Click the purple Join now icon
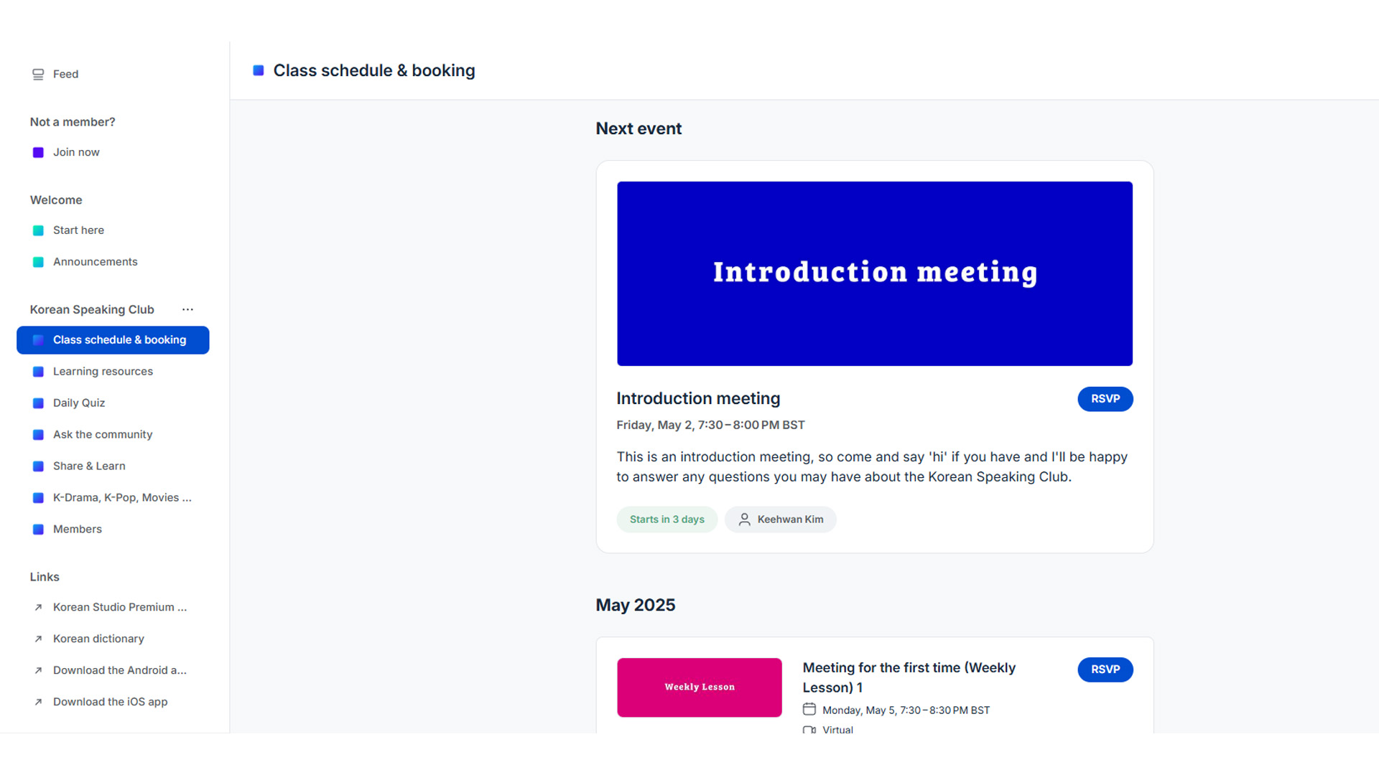The width and height of the screenshot is (1379, 775). [38, 153]
